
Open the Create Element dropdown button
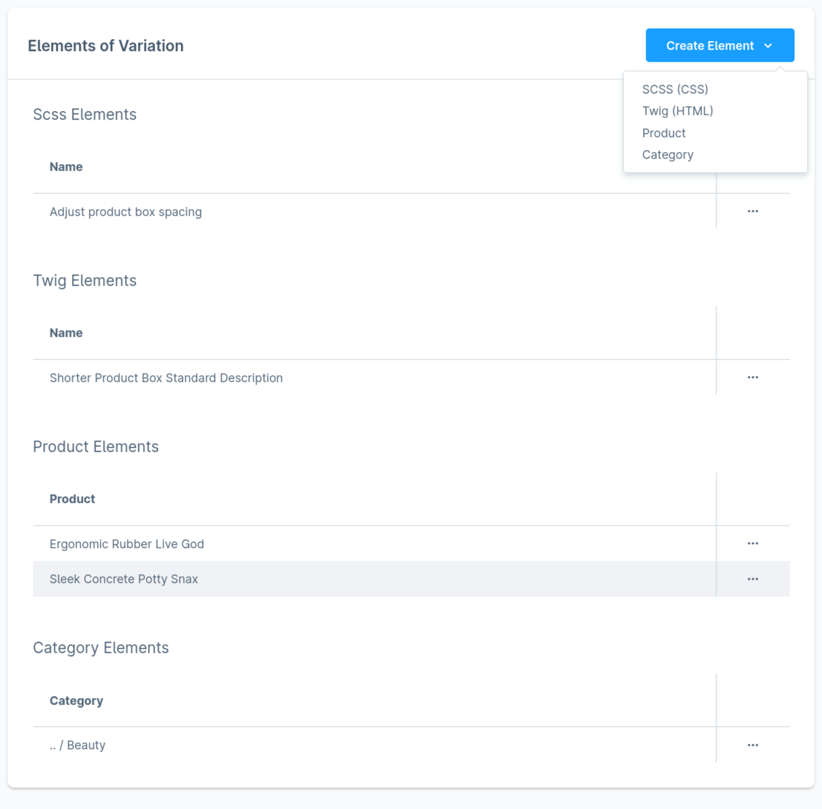[720, 45]
